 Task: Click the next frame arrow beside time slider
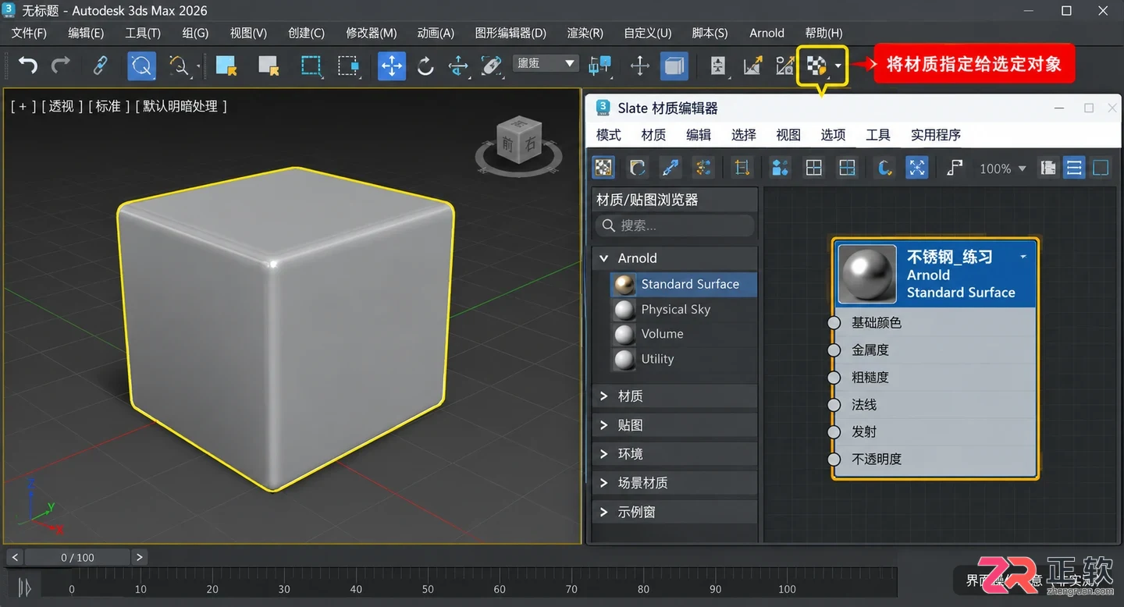pos(139,557)
